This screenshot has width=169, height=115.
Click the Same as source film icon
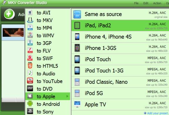point(77,14)
